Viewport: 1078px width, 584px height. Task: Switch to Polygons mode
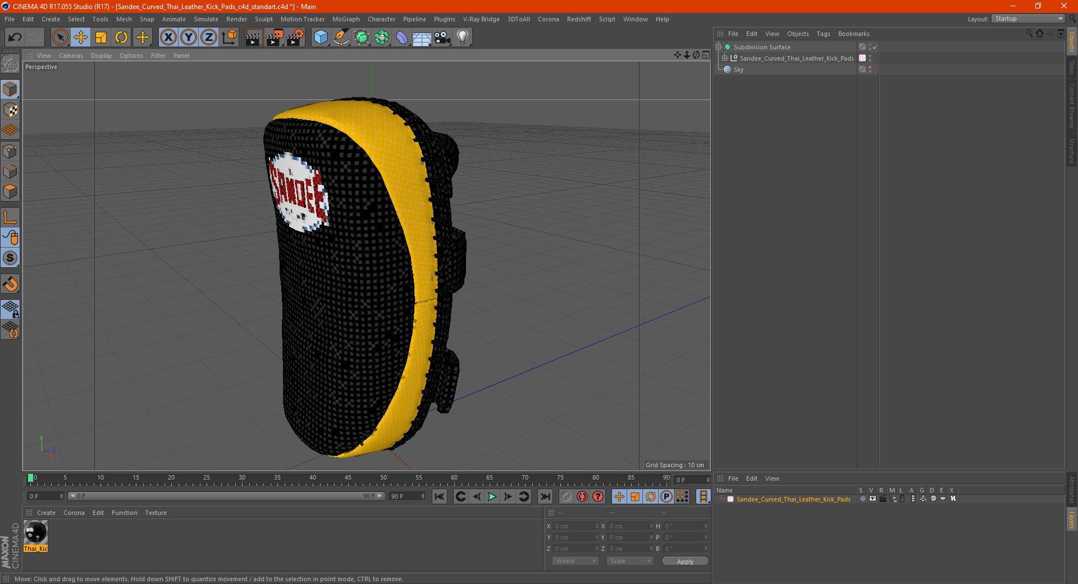[x=10, y=191]
